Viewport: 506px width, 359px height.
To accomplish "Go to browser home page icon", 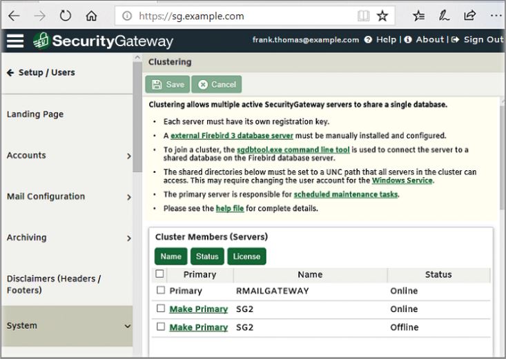I will 91,15.
